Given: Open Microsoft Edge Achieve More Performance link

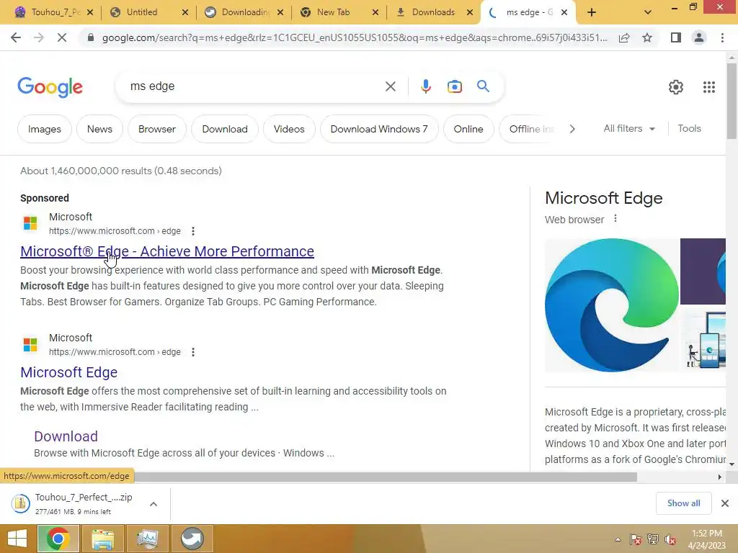Looking at the screenshot, I should pyautogui.click(x=167, y=251).
